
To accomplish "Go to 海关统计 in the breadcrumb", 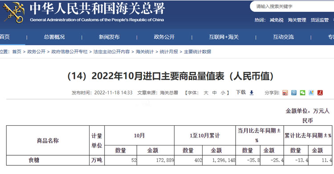I will tap(145, 52).
